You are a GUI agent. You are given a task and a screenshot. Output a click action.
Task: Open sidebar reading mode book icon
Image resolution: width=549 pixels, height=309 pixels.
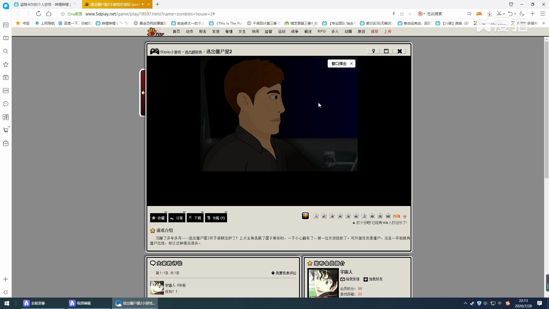(6, 38)
